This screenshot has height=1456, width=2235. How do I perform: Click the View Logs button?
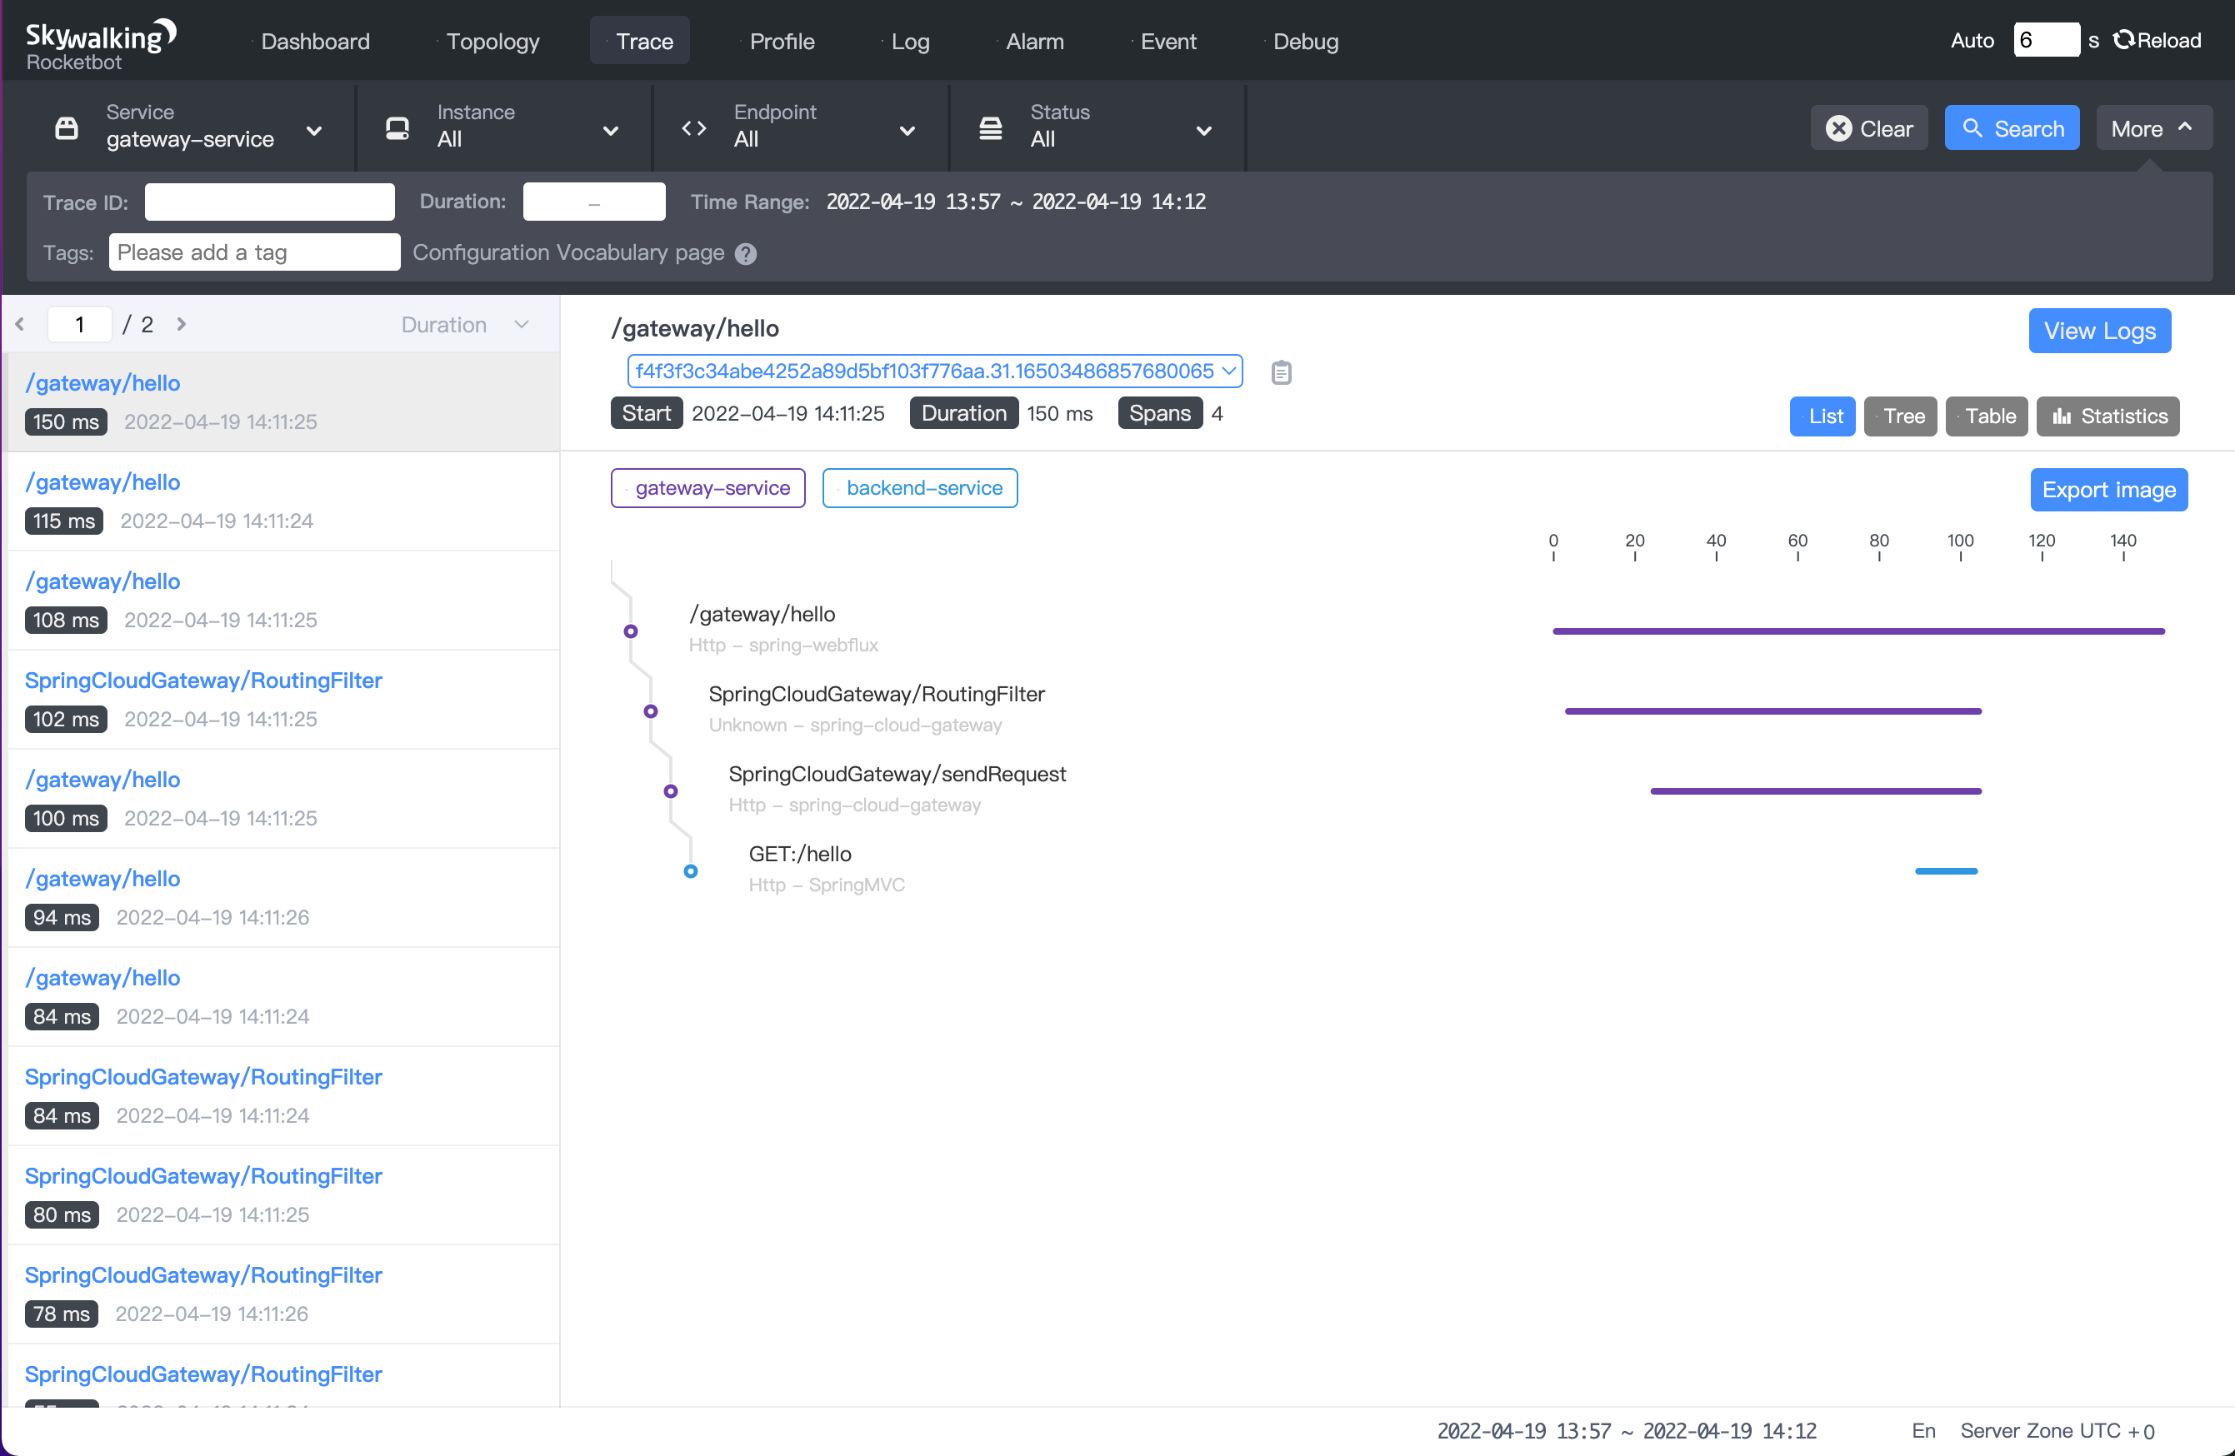click(2099, 331)
